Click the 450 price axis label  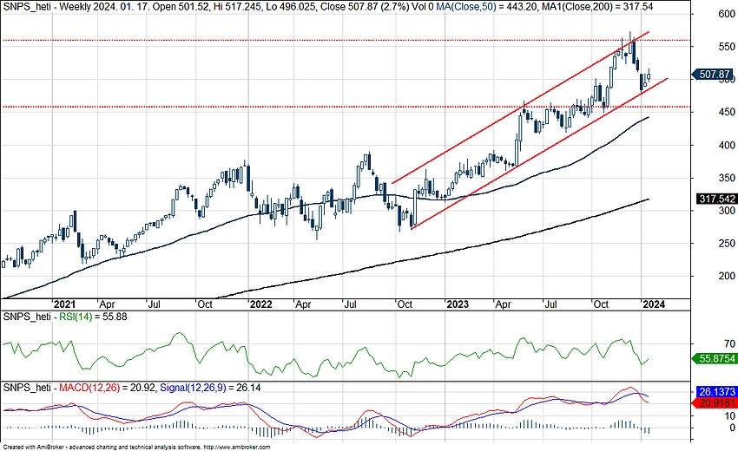tap(727, 112)
